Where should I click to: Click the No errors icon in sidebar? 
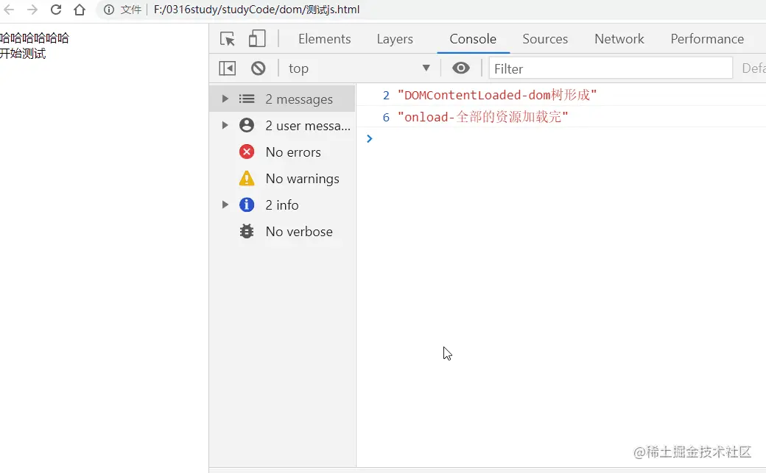tap(246, 152)
